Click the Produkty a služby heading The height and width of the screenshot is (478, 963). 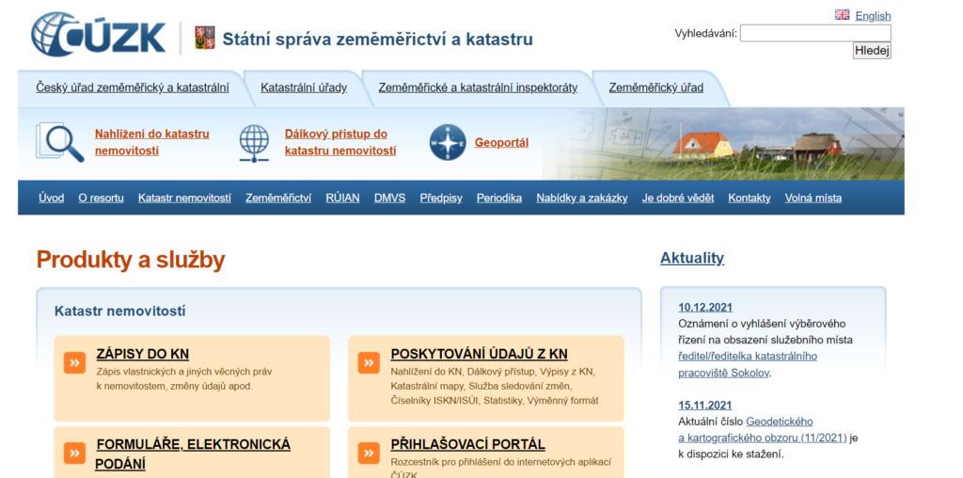[130, 260]
